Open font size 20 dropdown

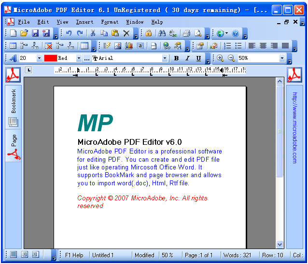pyautogui.click(x=39, y=58)
